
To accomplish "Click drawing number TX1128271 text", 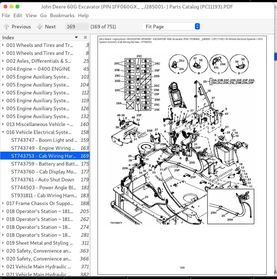I will (116, 223).
